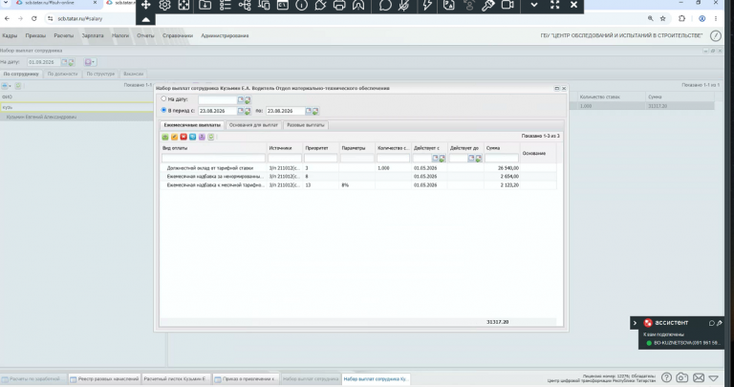Open remote session settings gear icon
This screenshot has width=734, height=387.
click(x=164, y=6)
